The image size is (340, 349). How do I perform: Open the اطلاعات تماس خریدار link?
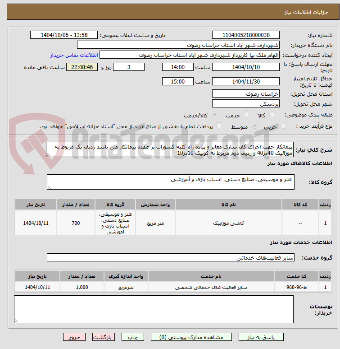coord(74,55)
